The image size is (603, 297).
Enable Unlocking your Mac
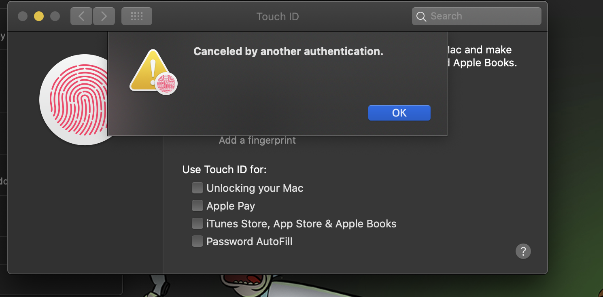tap(197, 188)
